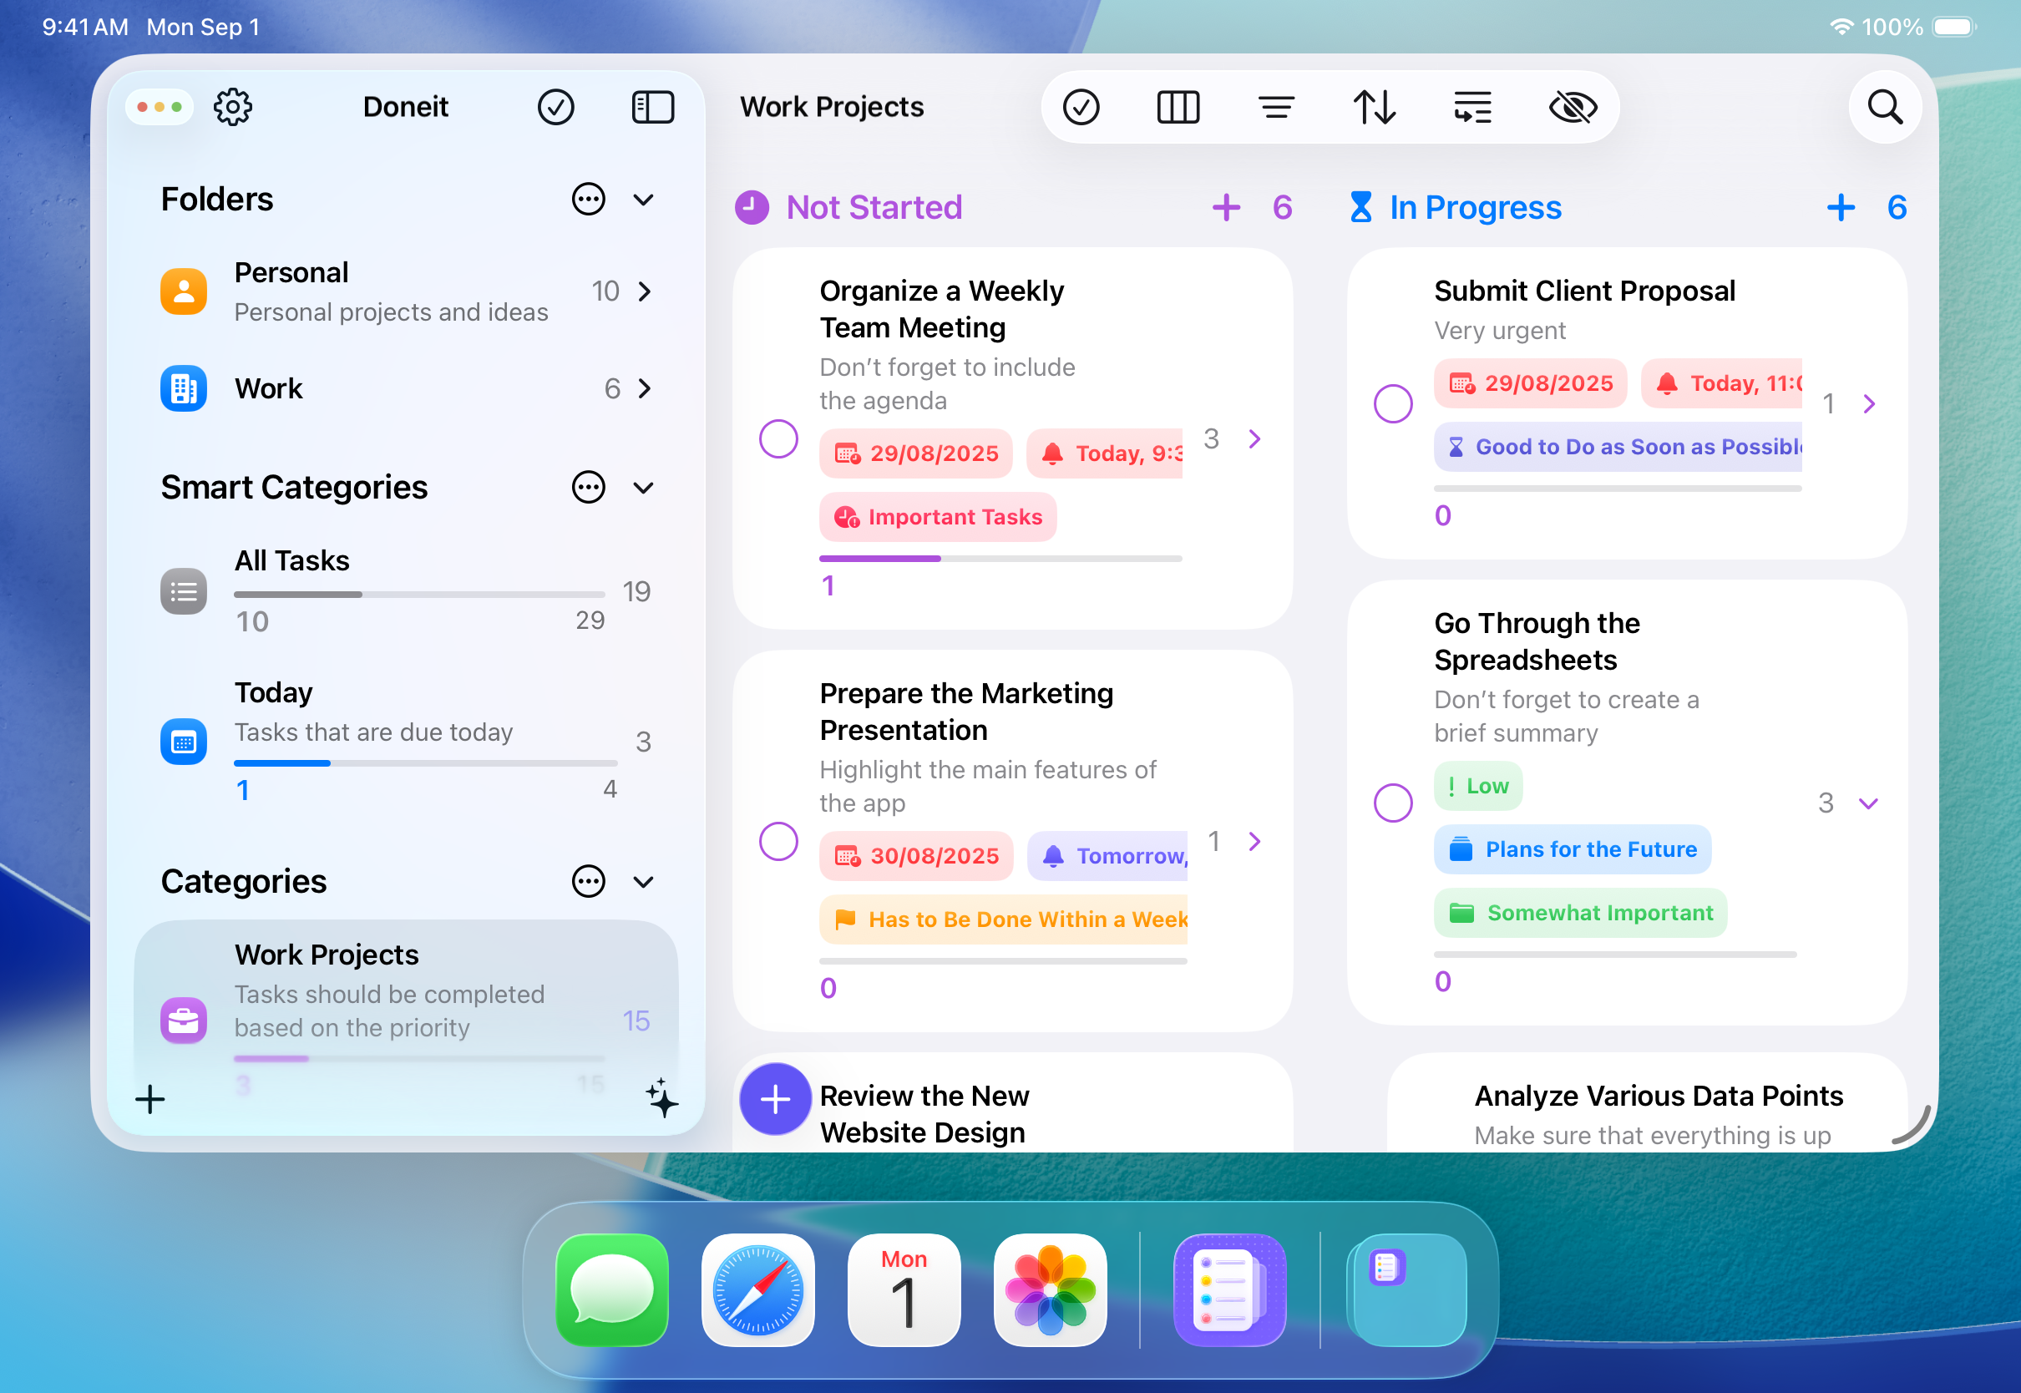The height and width of the screenshot is (1393, 2021).
Task: Click the columns board view icon
Action: [1178, 108]
